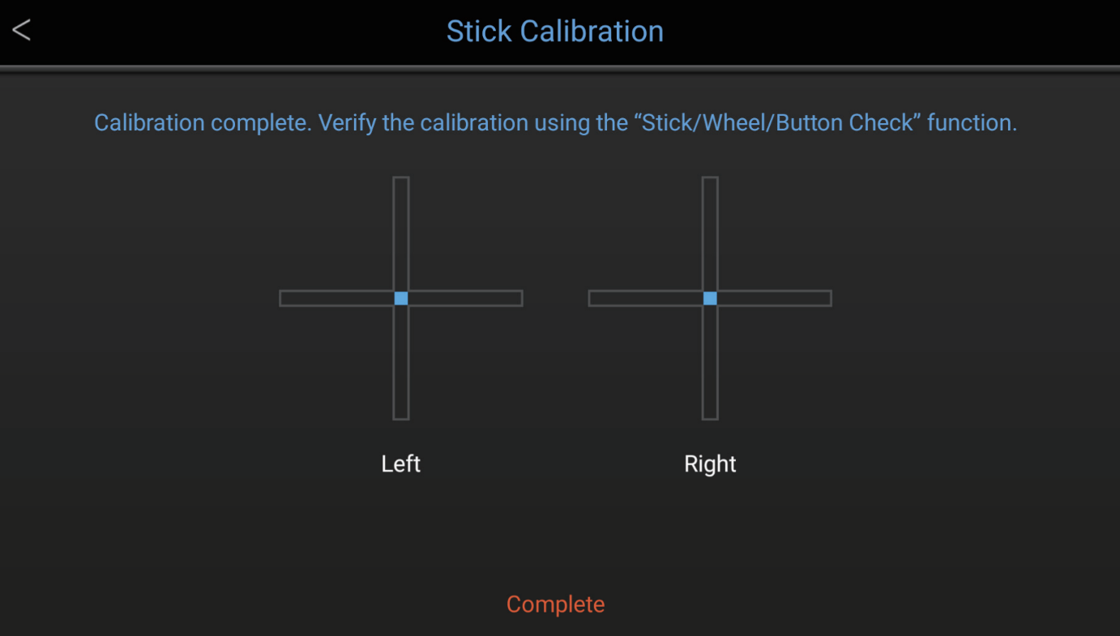Click the word "Calibration" in the header title
The image size is (1120, 636).
(592, 32)
